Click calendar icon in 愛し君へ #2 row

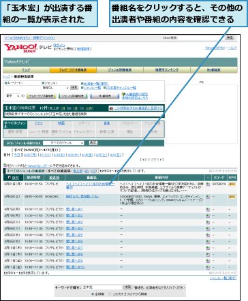pos(208,216)
